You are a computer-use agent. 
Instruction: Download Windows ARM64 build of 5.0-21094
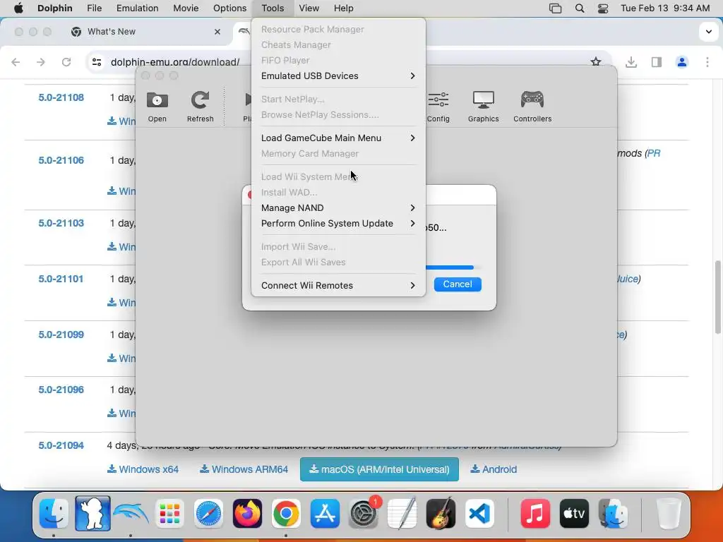tap(244, 469)
